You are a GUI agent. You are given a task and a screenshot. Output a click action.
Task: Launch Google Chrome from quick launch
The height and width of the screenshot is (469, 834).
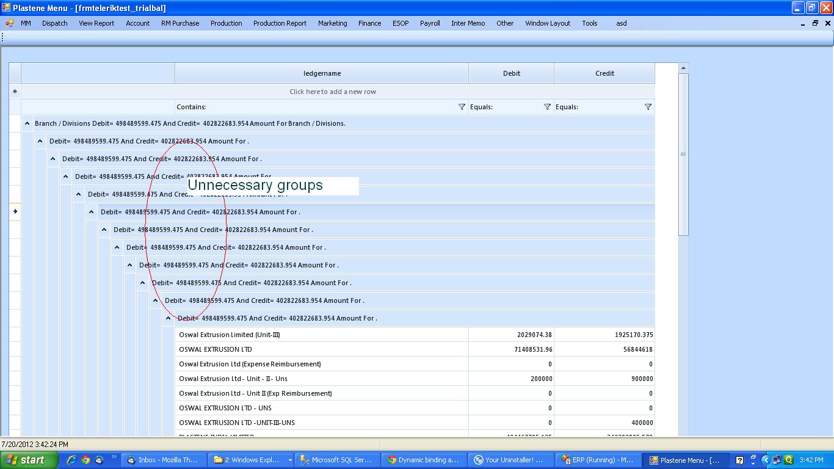[x=85, y=460]
